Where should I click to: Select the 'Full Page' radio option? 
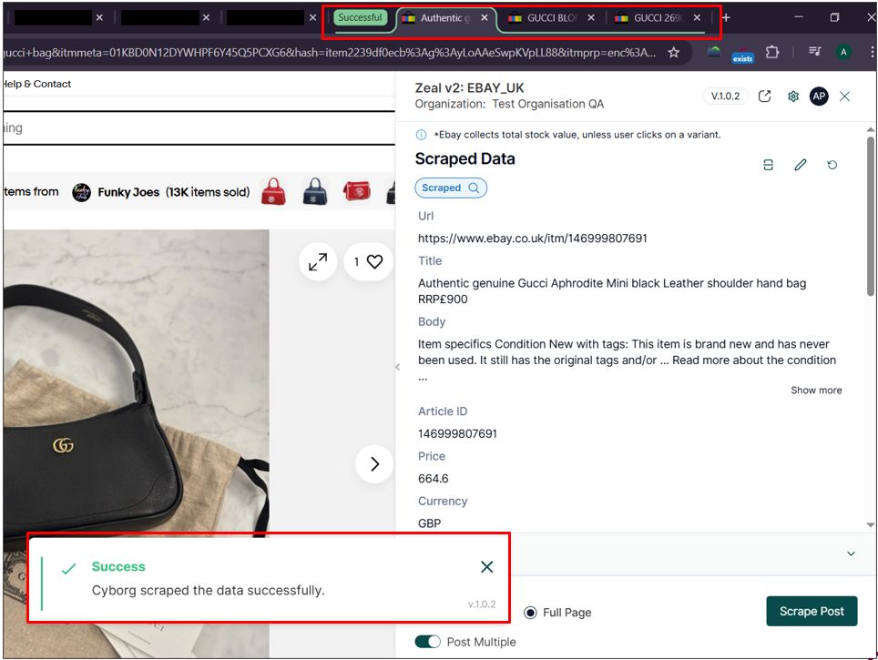tap(530, 613)
